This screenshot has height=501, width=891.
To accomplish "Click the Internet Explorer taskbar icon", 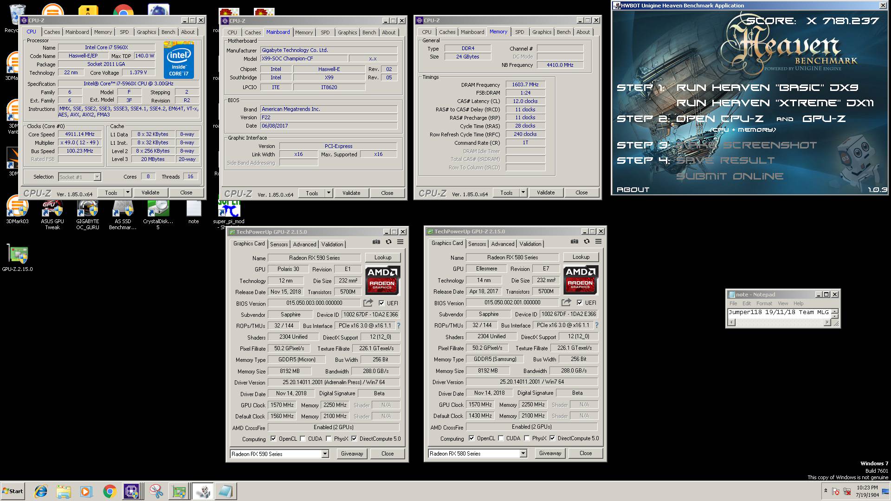I will tap(41, 491).
